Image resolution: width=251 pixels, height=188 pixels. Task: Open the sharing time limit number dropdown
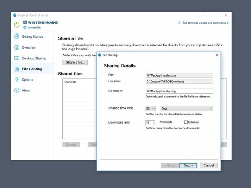tap(150, 109)
